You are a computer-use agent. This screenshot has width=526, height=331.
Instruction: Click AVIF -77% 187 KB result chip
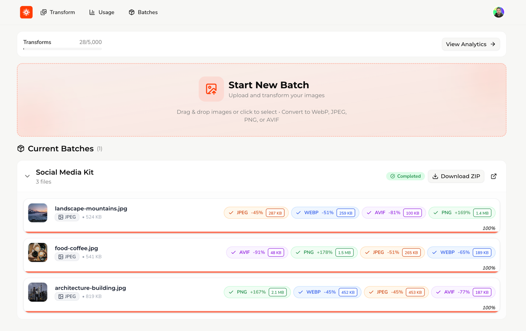point(463,292)
